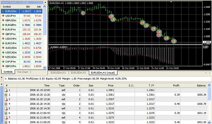Select EURUSDm row in Market Watch
212x124 pixels.
pyautogui.click(x=22, y=11)
